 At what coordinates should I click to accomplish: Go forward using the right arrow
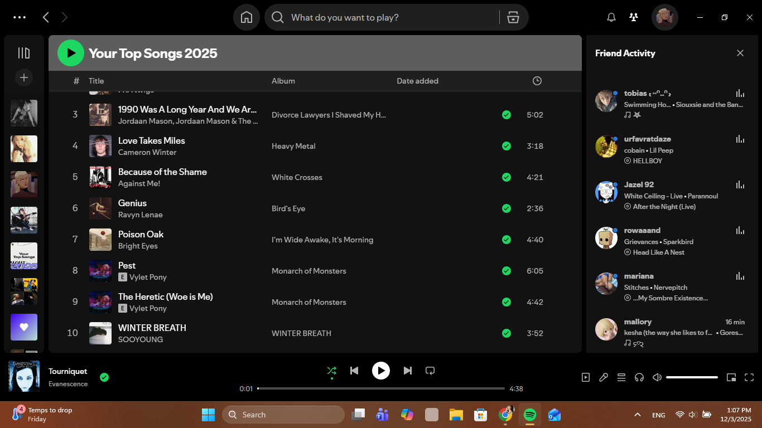[x=64, y=17]
